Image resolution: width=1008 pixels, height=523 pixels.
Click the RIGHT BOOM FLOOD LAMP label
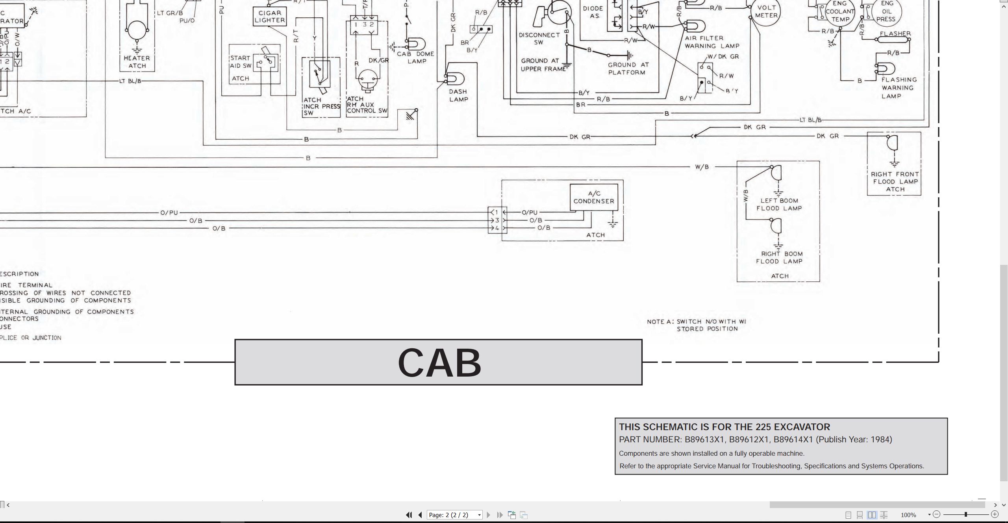click(779, 258)
